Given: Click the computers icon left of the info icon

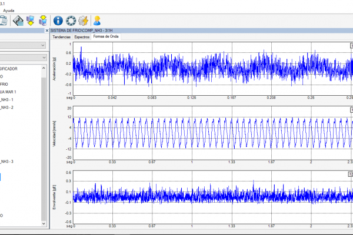Looking at the screenshot, I should (x=43, y=21).
